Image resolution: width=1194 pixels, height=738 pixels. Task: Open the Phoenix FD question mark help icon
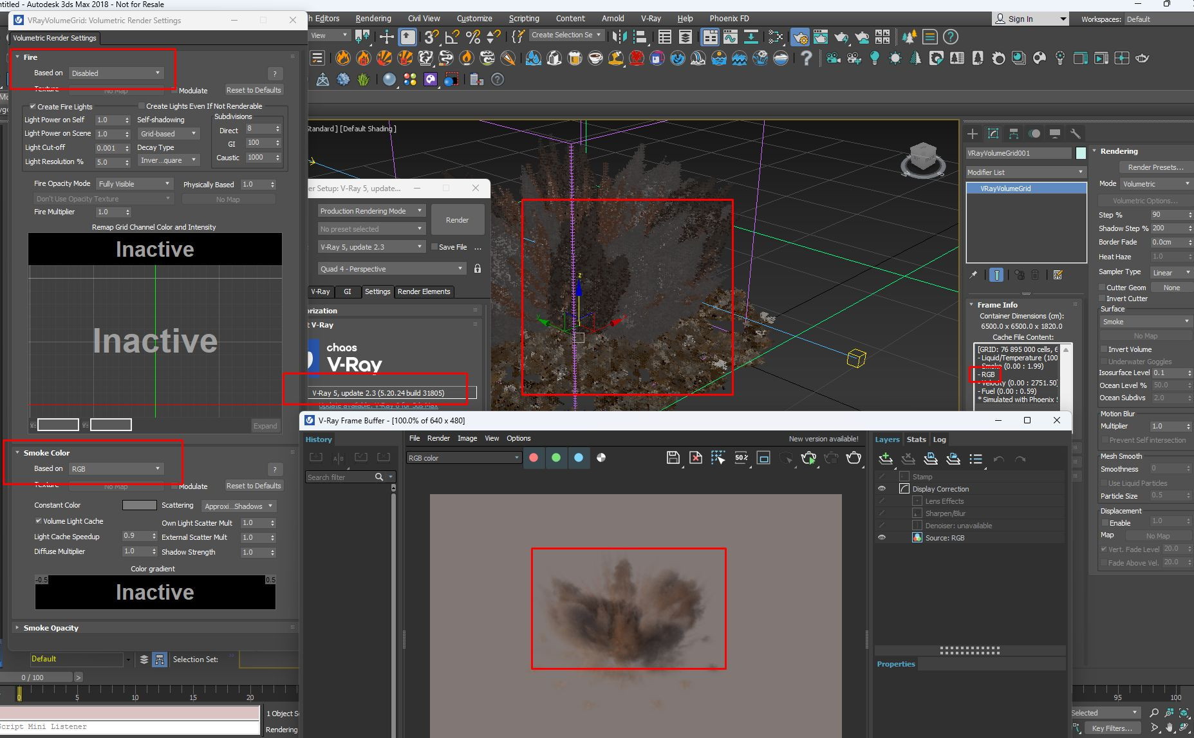(x=807, y=59)
